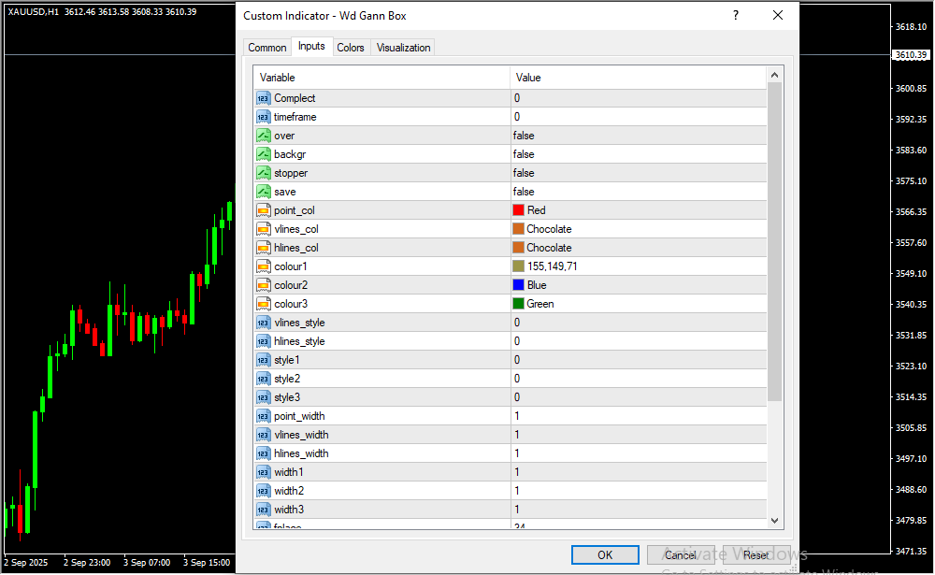The width and height of the screenshot is (935, 575).
Task: Toggle the save false value
Action: tap(636, 192)
